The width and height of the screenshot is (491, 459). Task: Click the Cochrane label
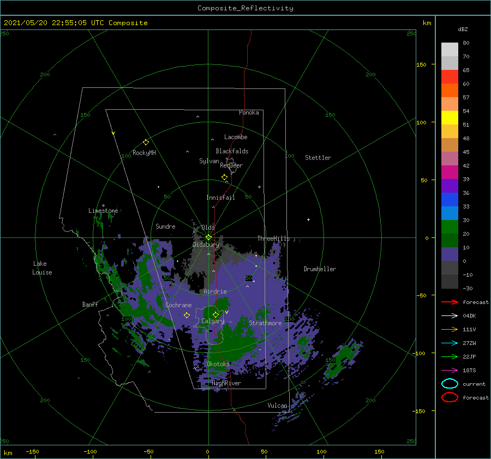pyautogui.click(x=178, y=305)
